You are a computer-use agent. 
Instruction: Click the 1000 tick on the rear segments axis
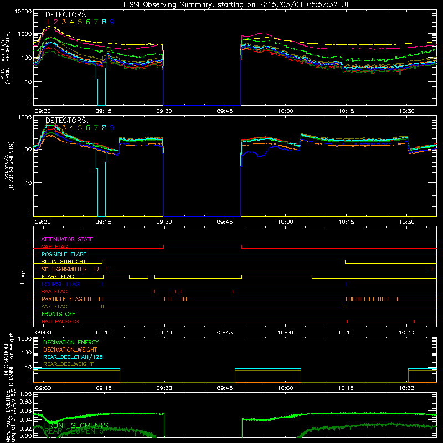point(25,117)
